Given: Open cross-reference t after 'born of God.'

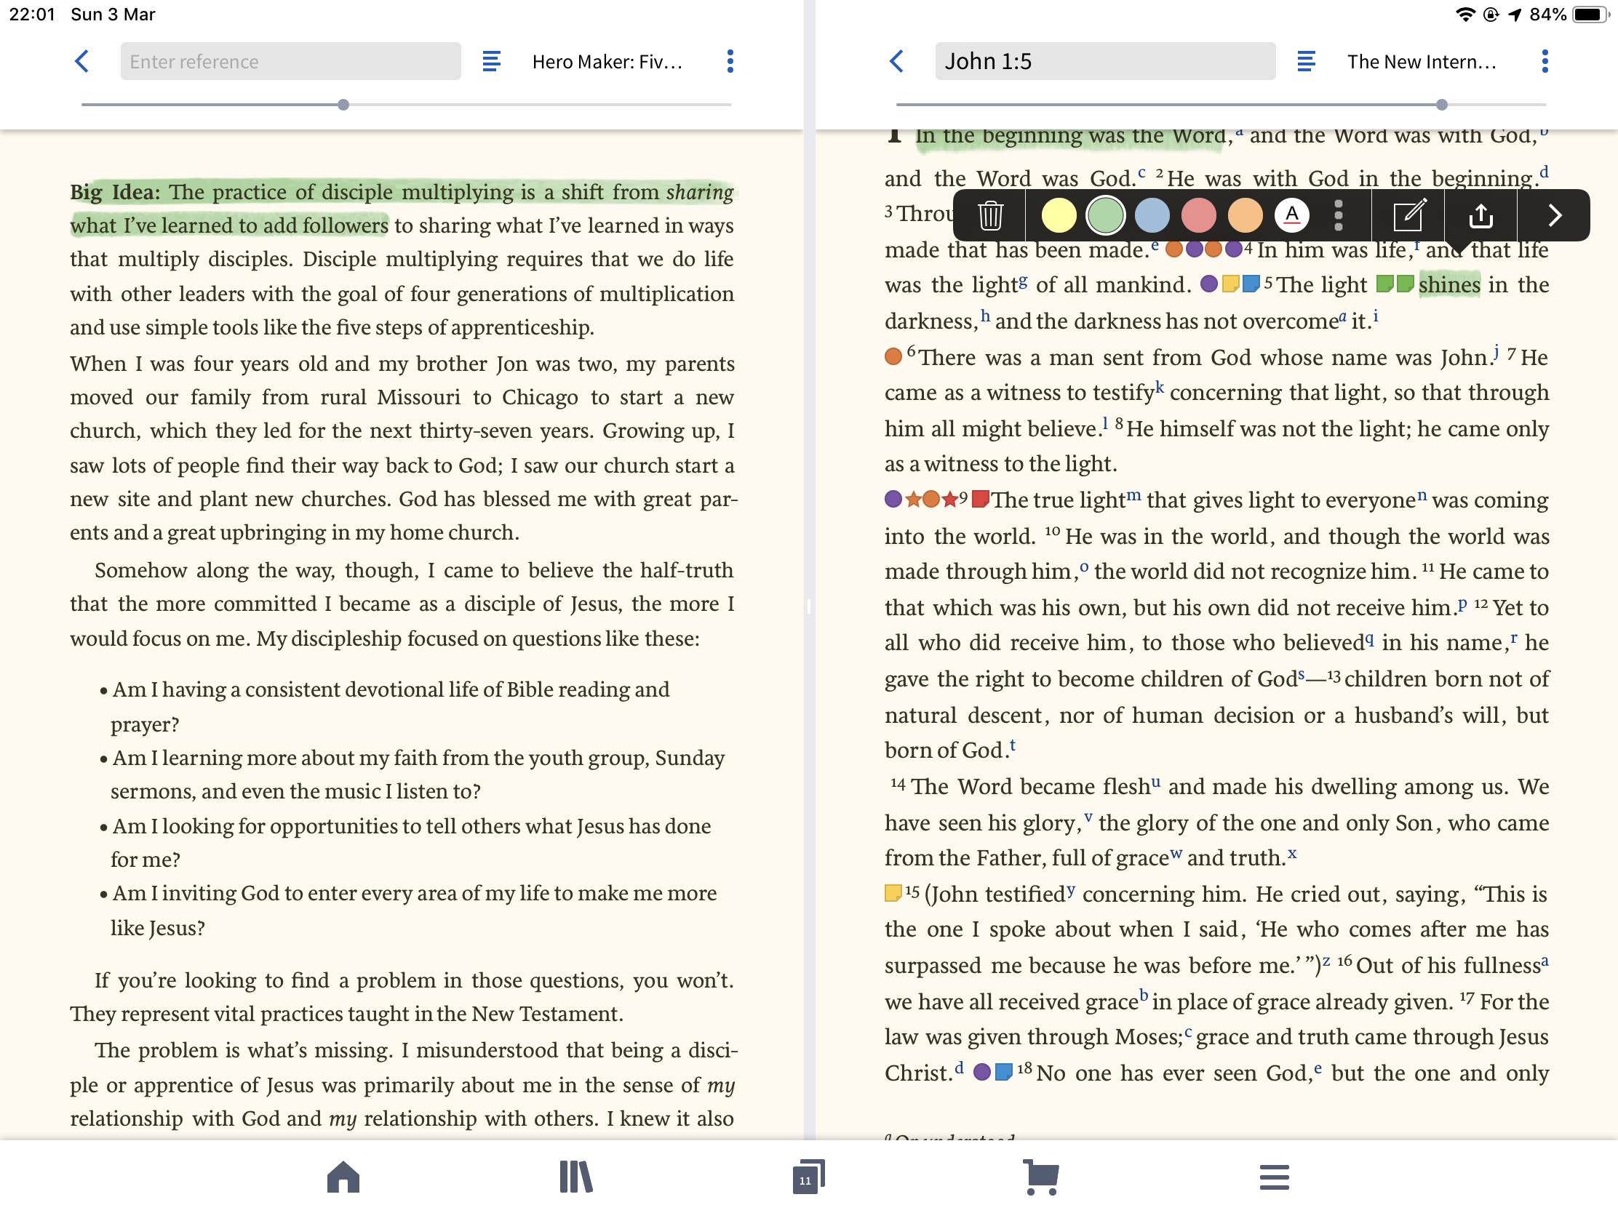Looking at the screenshot, I should pos(1013,745).
